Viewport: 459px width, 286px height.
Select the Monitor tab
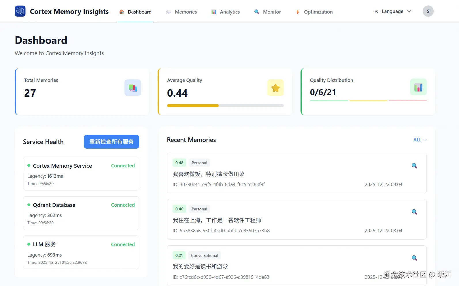point(268,12)
